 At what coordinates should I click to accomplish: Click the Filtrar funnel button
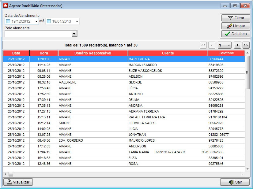236,18
